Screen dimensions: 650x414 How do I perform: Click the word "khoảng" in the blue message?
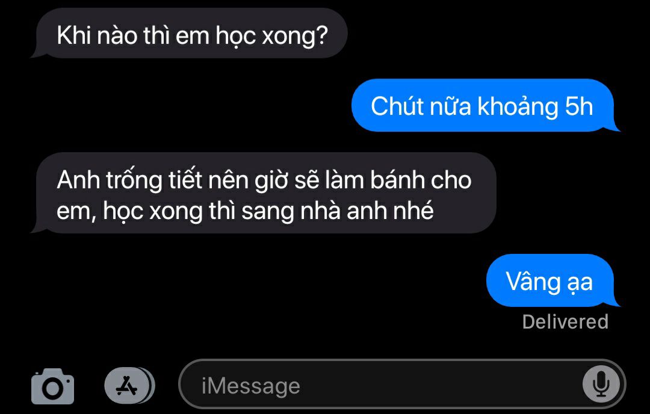(518, 107)
